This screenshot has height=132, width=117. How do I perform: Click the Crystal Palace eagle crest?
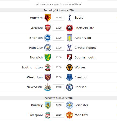(70, 48)
